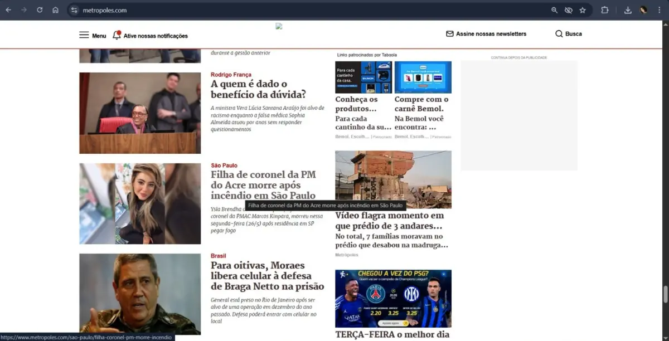The height and width of the screenshot is (341, 669).
Task: Go to the browser home page icon
Action: coord(55,10)
